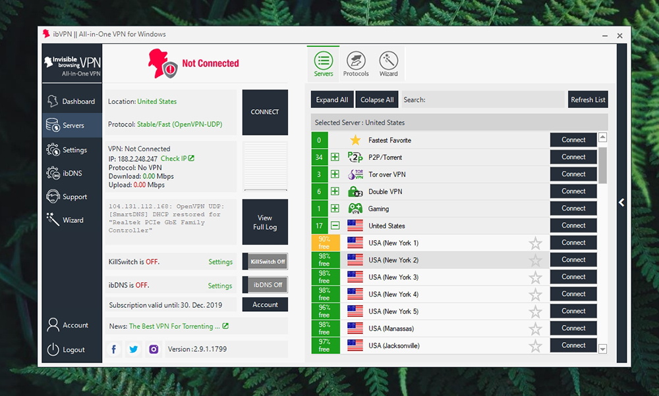Viewport: 659px width, 396px height.
Task: Open the news external link icon
Action: 225,326
